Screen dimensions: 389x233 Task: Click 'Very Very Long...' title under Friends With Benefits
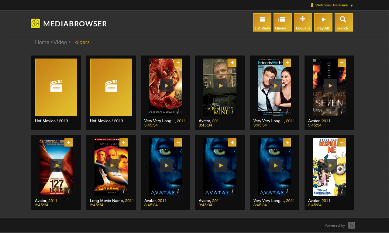[x=269, y=121]
